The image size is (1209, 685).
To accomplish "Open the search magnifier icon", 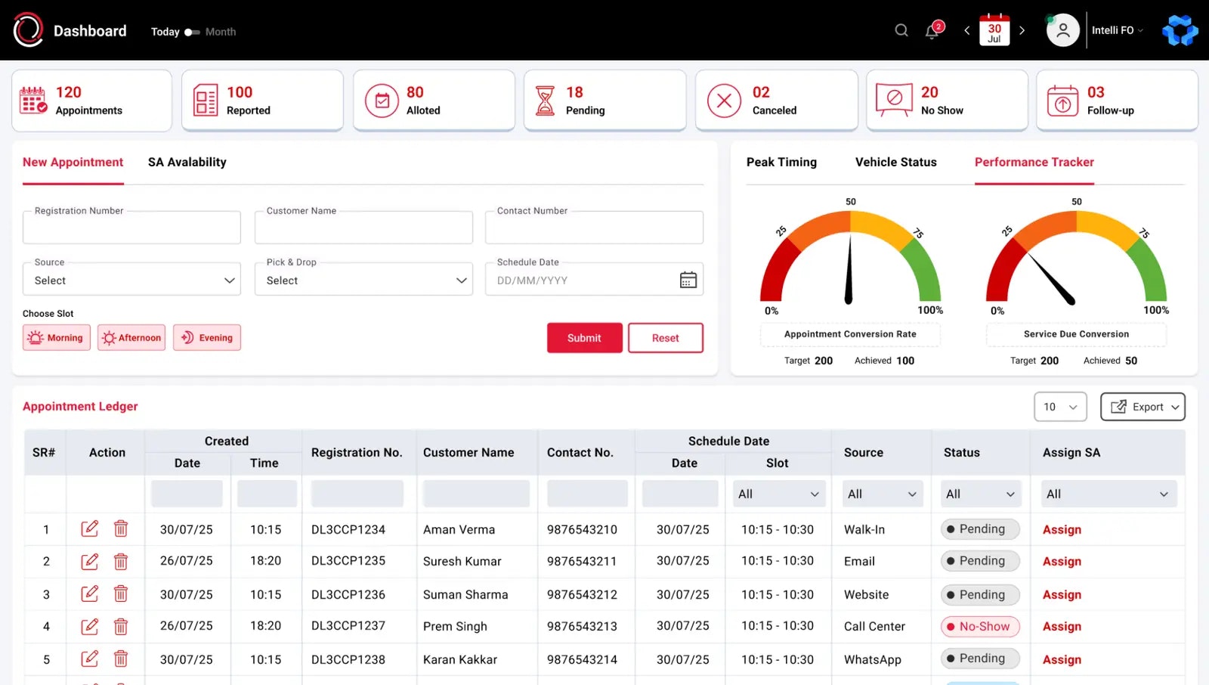I will coord(901,30).
